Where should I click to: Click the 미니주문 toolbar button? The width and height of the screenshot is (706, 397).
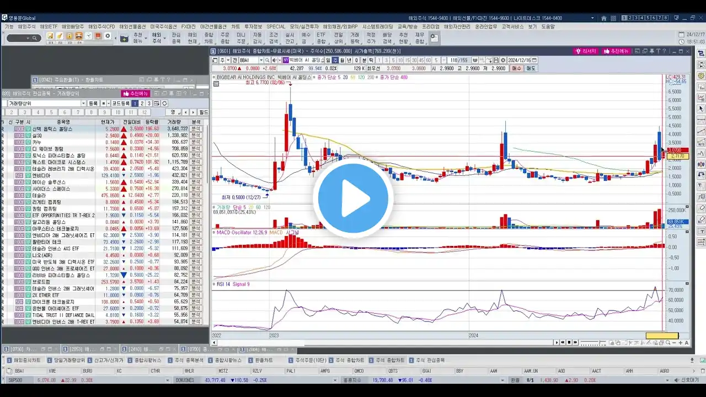click(x=241, y=37)
